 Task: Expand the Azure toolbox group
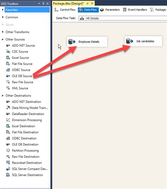point(3,25)
